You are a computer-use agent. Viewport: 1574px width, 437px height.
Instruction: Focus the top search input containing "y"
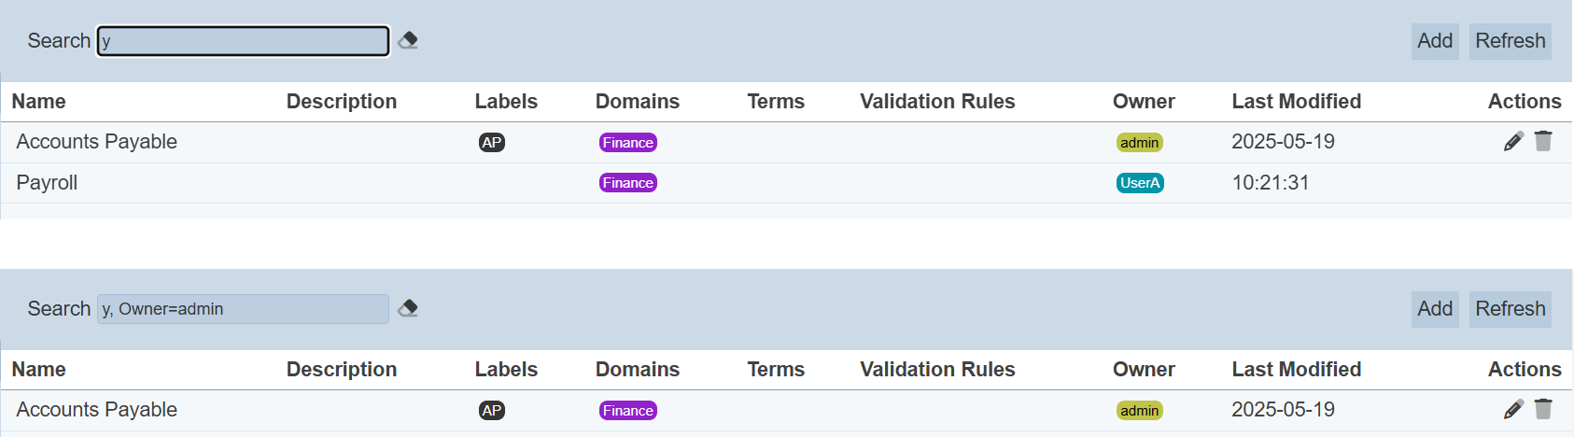pyautogui.click(x=244, y=41)
